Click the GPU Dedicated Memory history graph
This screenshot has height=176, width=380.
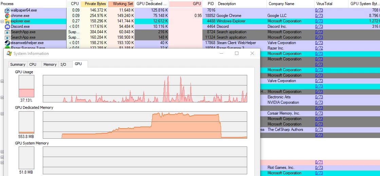(x=145, y=125)
